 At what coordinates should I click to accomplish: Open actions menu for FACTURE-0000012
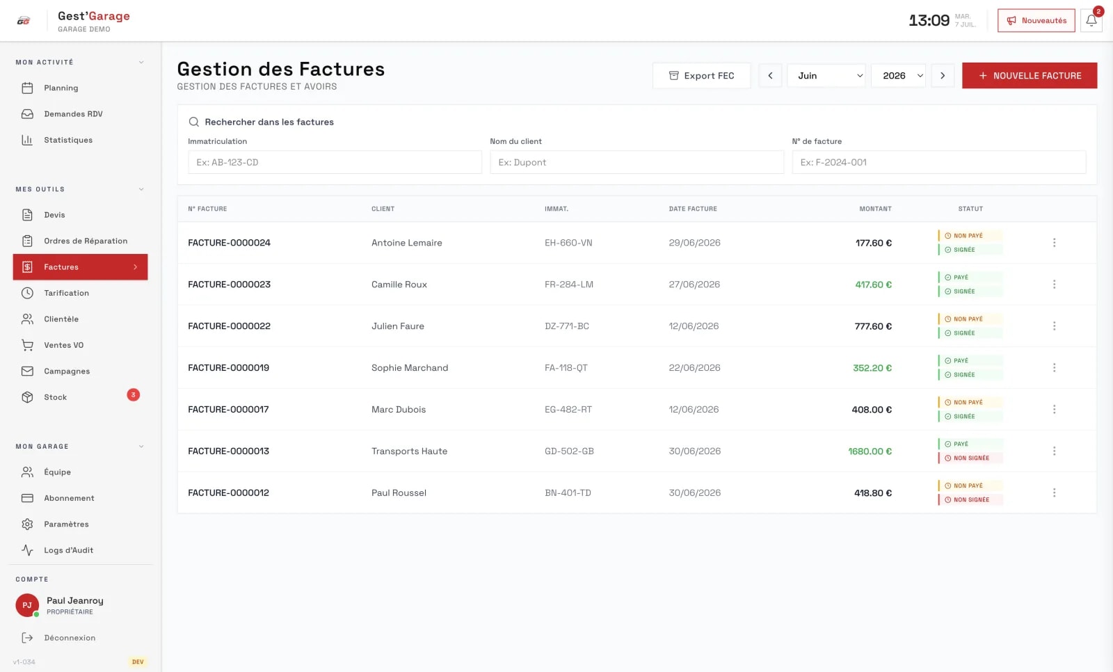coord(1054,493)
